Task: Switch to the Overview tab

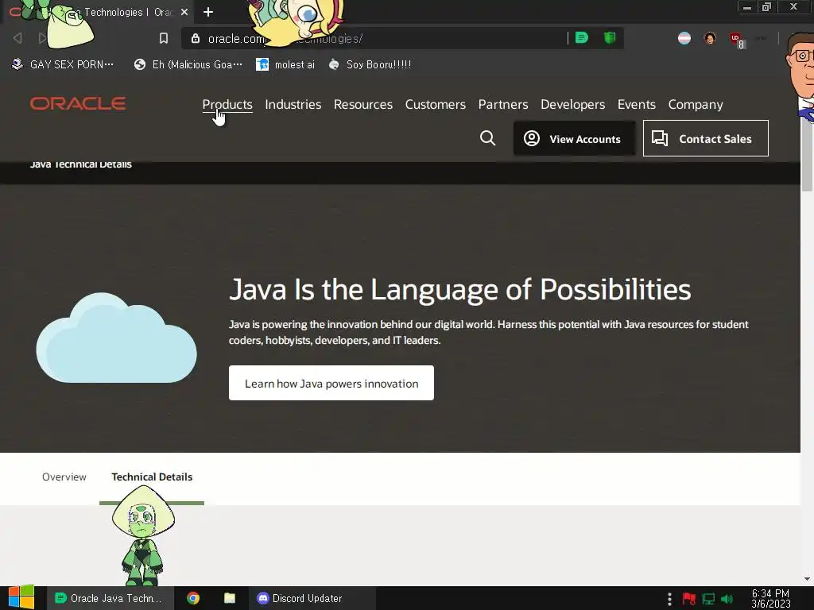Action: pos(64,477)
